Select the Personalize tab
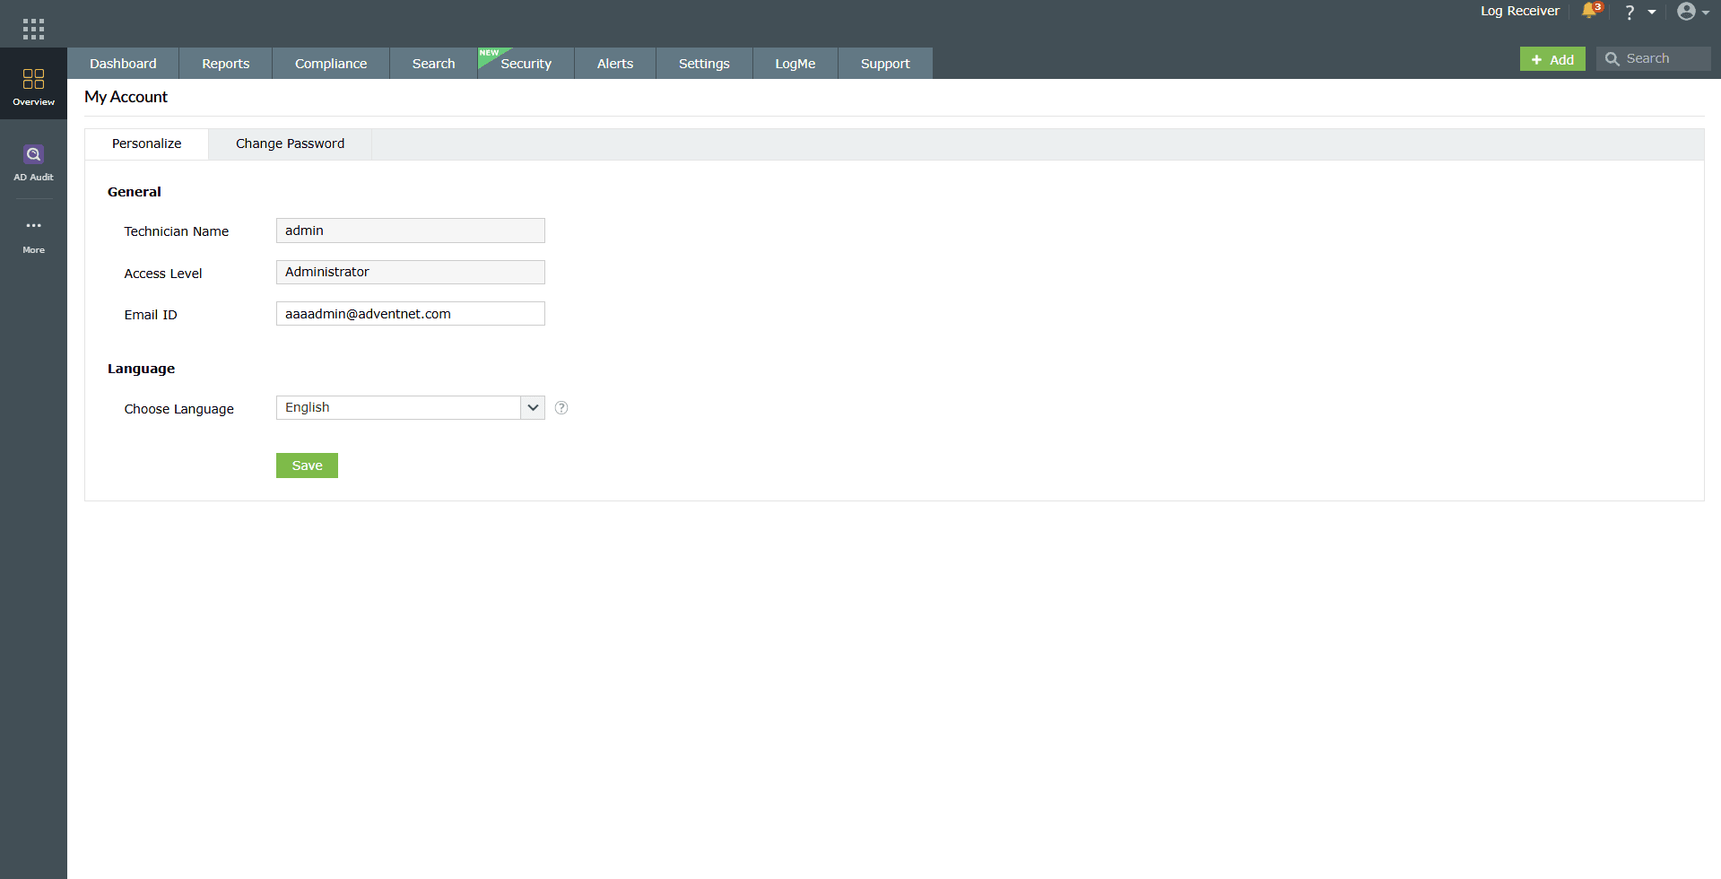The height and width of the screenshot is (879, 1721). point(146,144)
